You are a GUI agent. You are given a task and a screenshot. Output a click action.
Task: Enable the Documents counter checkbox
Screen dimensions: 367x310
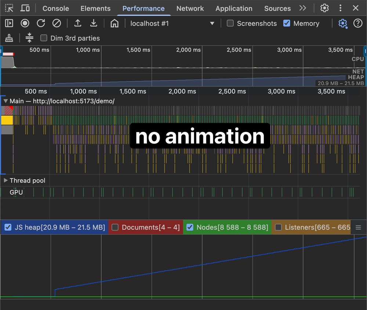115,227
